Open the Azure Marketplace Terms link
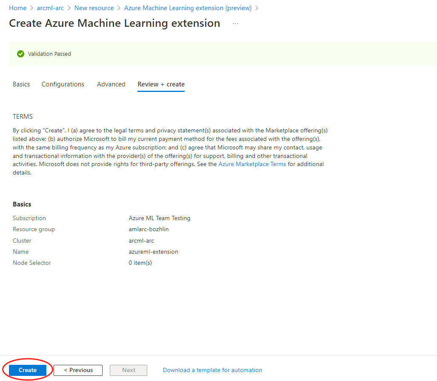Viewport: 437px width, 381px height. click(x=252, y=164)
